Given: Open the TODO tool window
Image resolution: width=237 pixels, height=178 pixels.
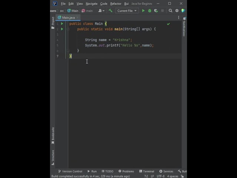Looking at the screenshot, I should click(x=107, y=171).
